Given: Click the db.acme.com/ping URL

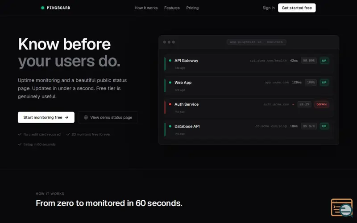Looking at the screenshot, I should coord(271,126).
